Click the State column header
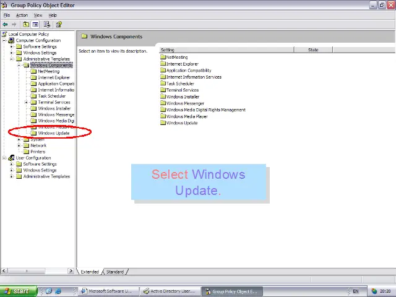The height and width of the screenshot is (297, 396). click(x=313, y=49)
